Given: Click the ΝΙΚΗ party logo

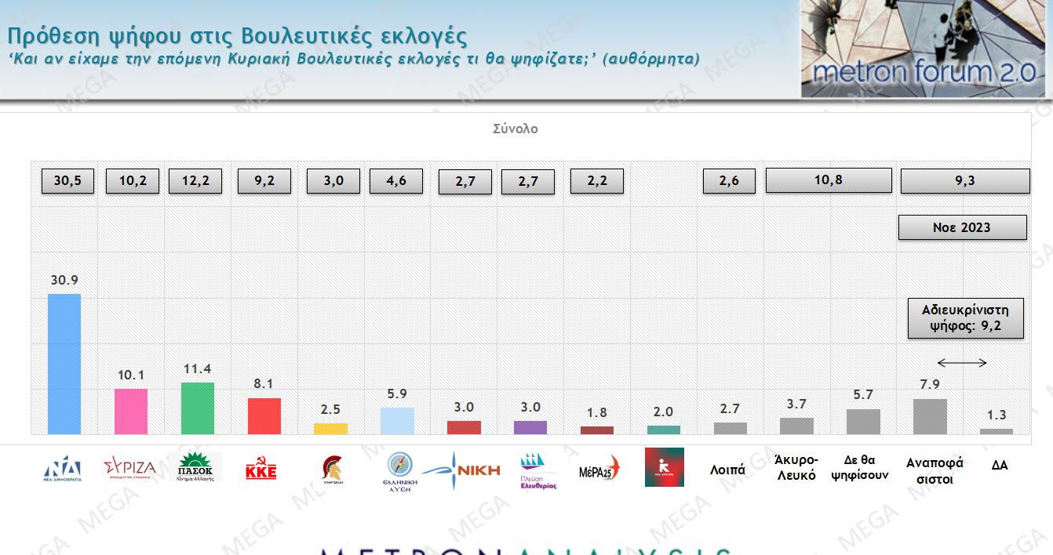Looking at the screenshot, I should coord(461,470).
